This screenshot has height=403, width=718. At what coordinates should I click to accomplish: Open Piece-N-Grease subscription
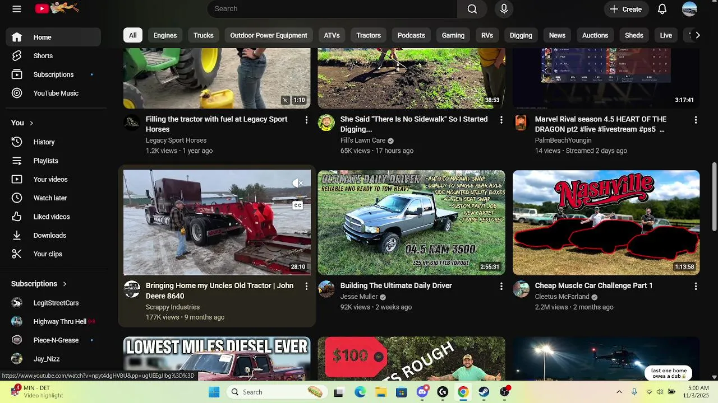[53, 340]
